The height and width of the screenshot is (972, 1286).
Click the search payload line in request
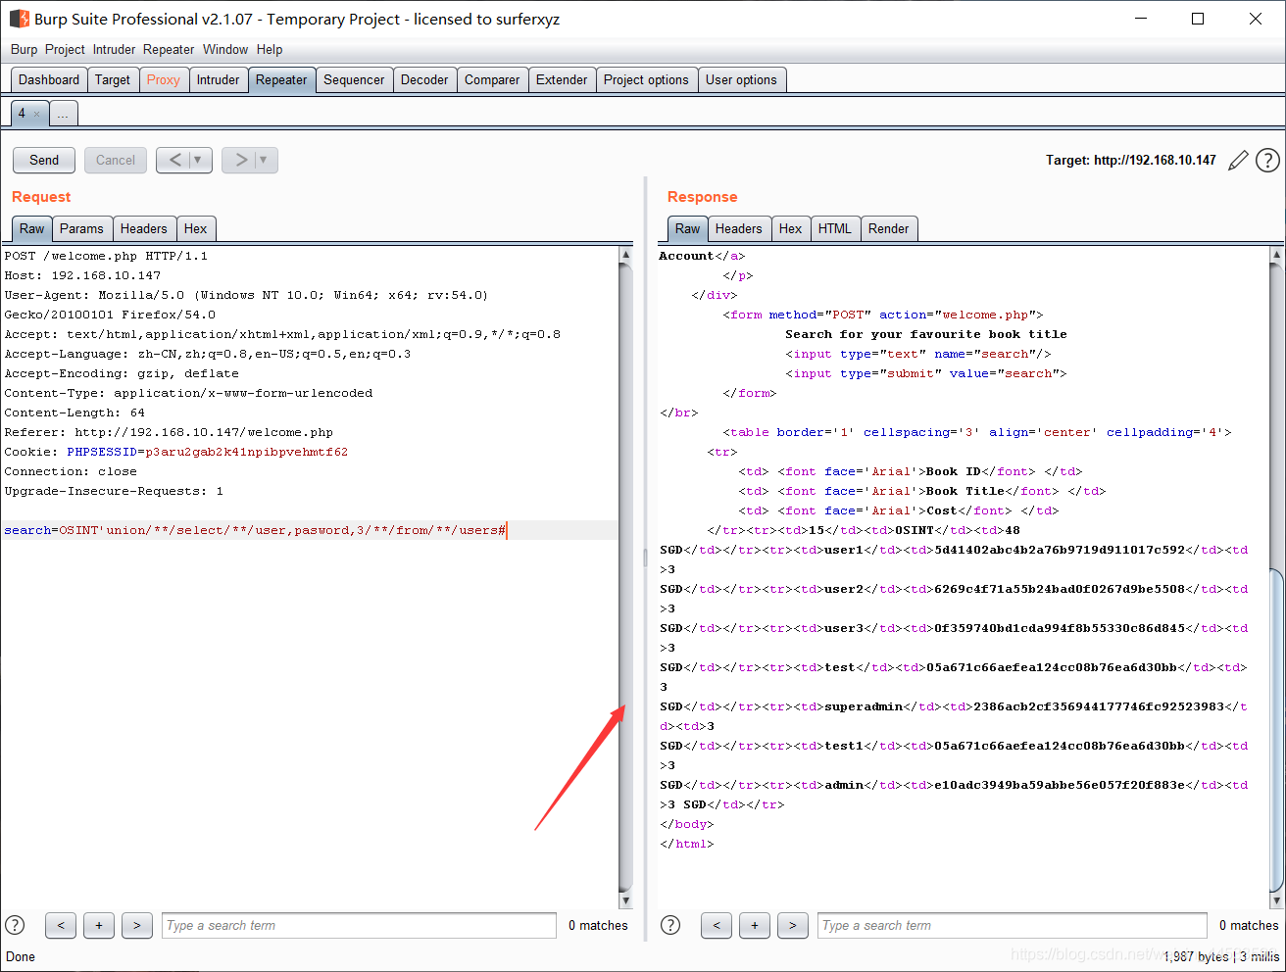click(255, 530)
